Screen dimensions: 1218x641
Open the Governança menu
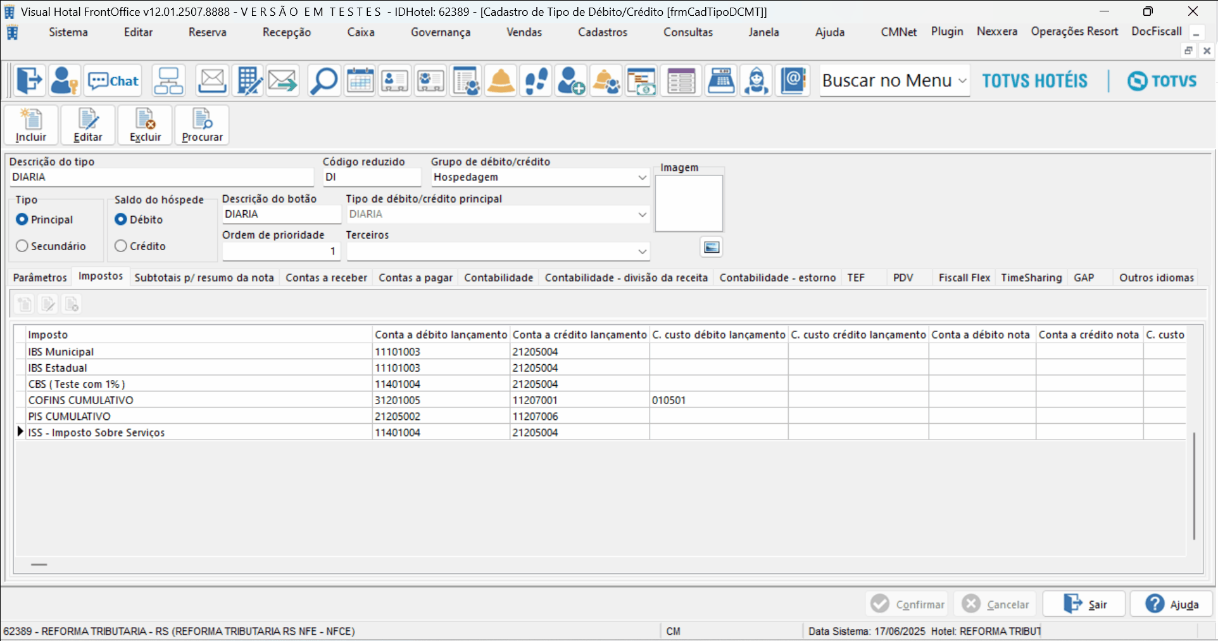click(x=440, y=32)
